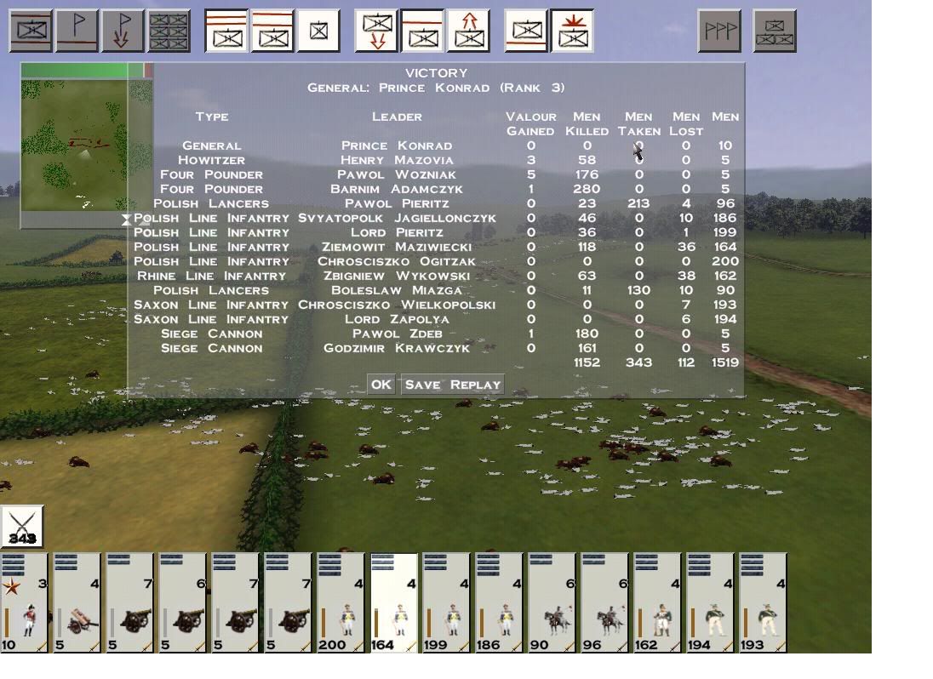Select the infantry unit card with 186 men
This screenshot has height=679, width=933.
[x=499, y=603]
